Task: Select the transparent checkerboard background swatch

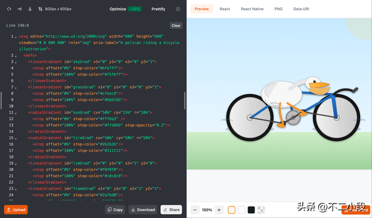Action: [x=261, y=210]
